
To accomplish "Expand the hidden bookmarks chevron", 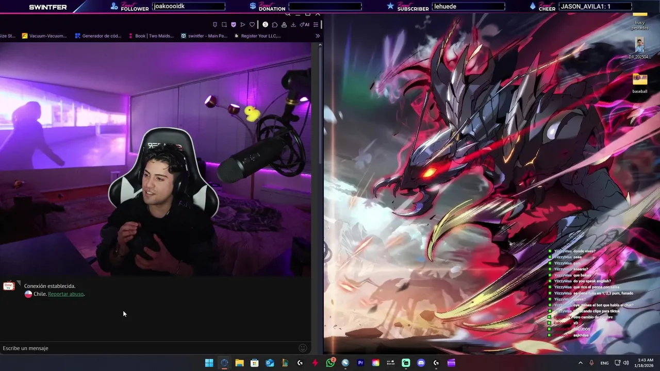I will [x=318, y=36].
